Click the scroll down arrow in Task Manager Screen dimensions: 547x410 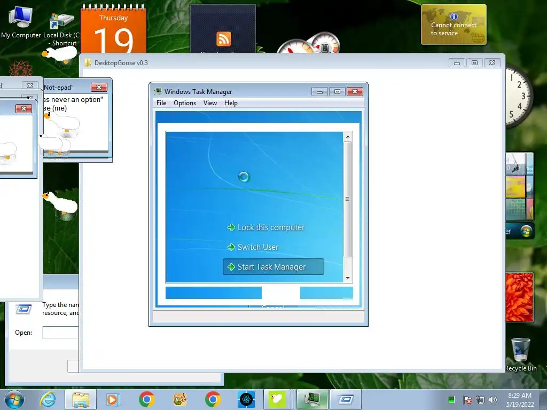(348, 278)
